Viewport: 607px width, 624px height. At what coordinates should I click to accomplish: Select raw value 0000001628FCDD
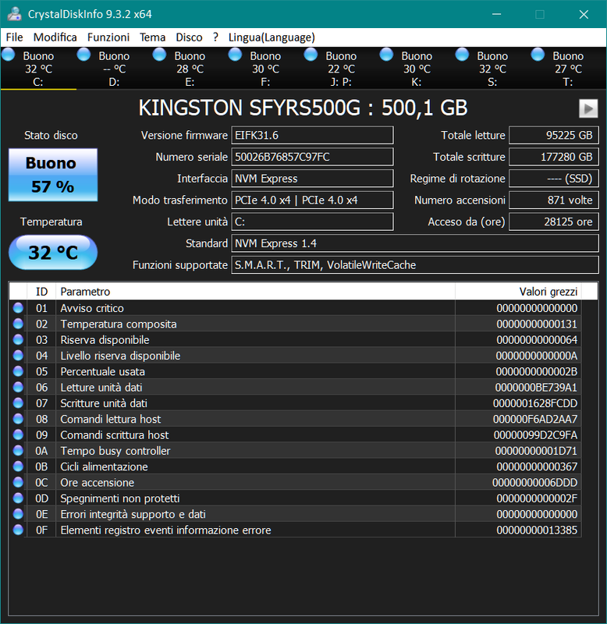[535, 403]
